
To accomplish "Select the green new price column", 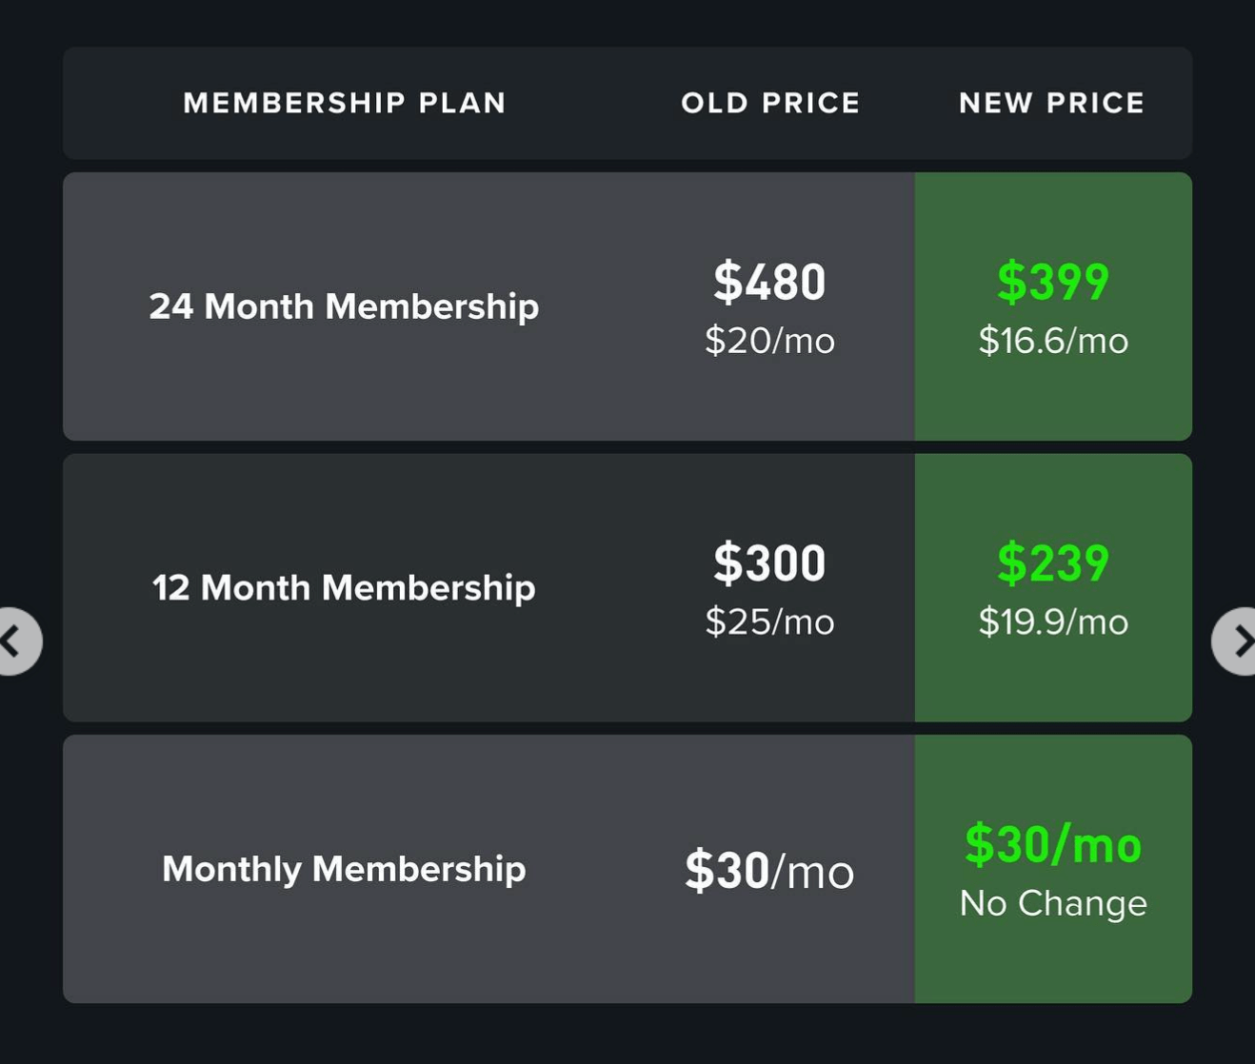I will (1051, 587).
